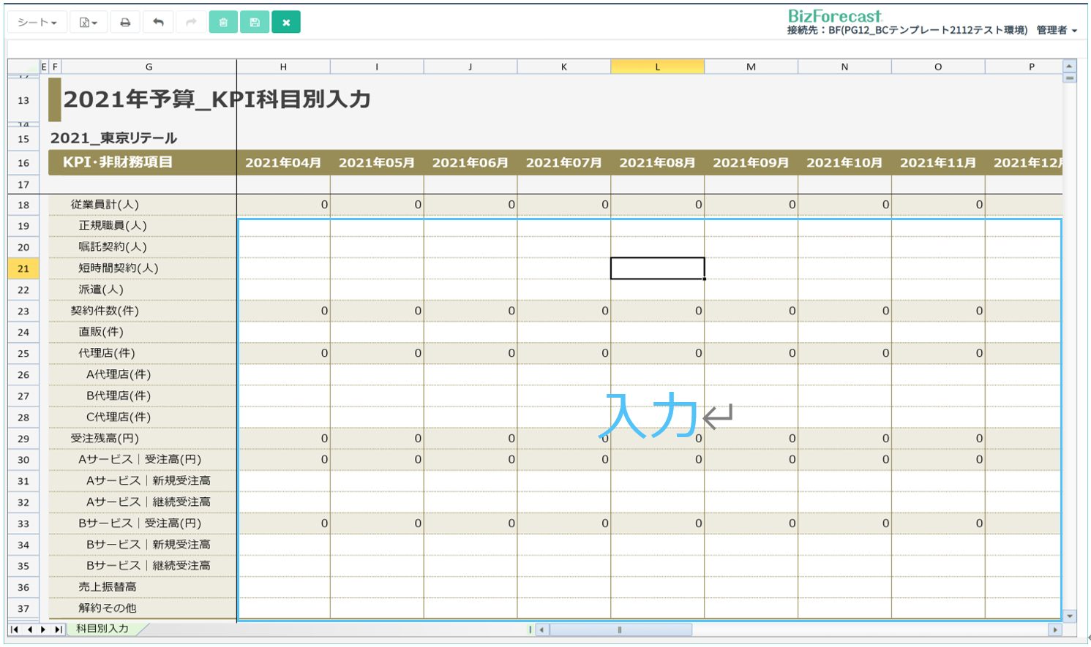
Task: Click horizontal scrollbar right arrow
Action: pyautogui.click(x=1054, y=629)
